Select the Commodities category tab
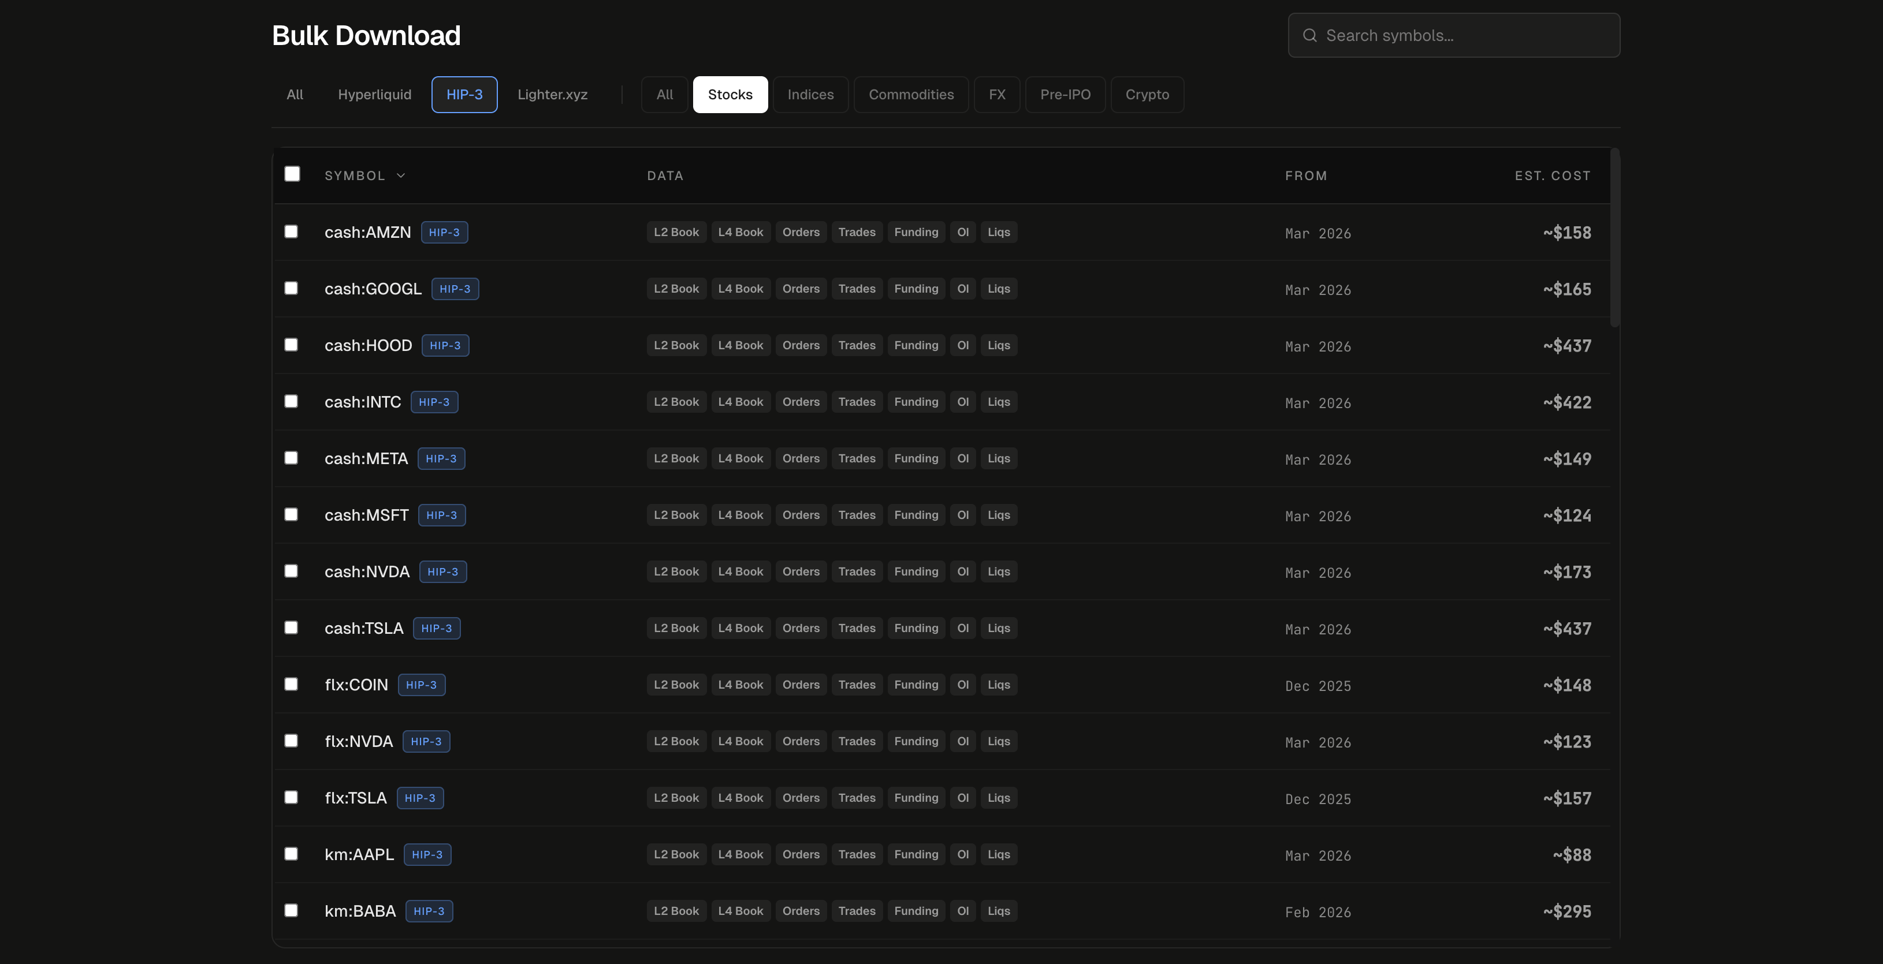The image size is (1883, 964). (911, 94)
